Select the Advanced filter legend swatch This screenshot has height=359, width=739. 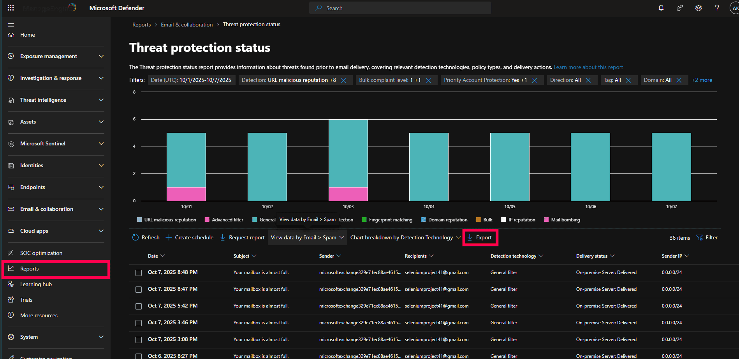[x=207, y=219]
